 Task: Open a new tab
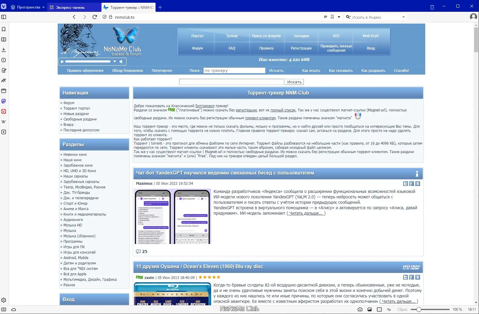coord(160,7)
